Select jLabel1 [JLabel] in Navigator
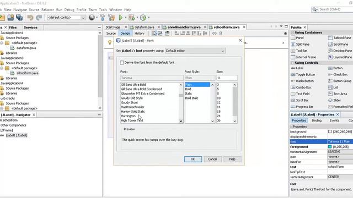 17,135
